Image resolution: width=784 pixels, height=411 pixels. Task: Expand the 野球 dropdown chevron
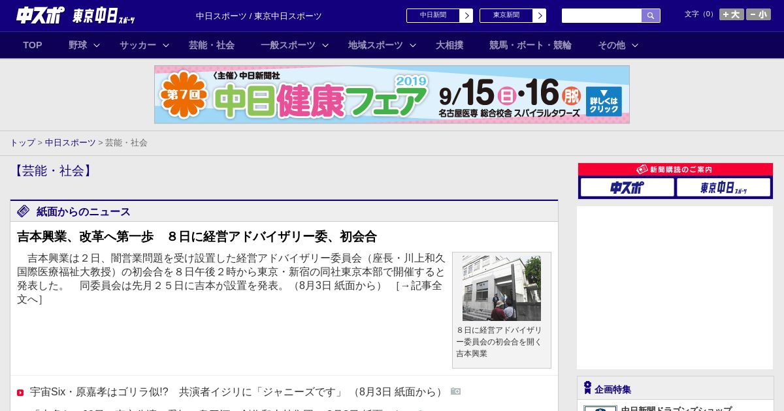97,45
